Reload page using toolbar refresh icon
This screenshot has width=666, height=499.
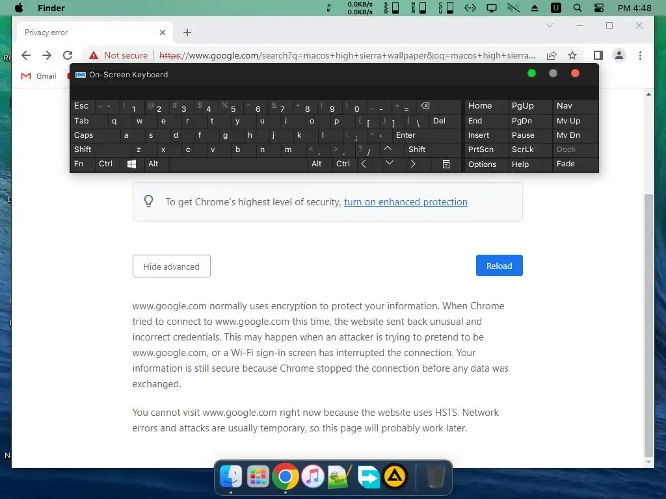click(68, 55)
